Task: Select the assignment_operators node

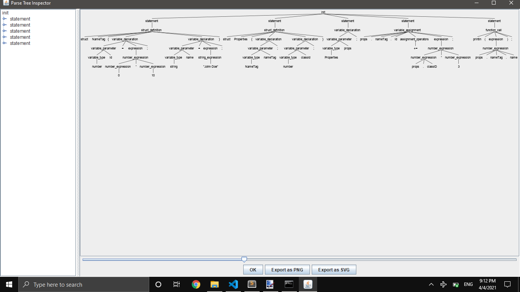Action: [x=414, y=39]
